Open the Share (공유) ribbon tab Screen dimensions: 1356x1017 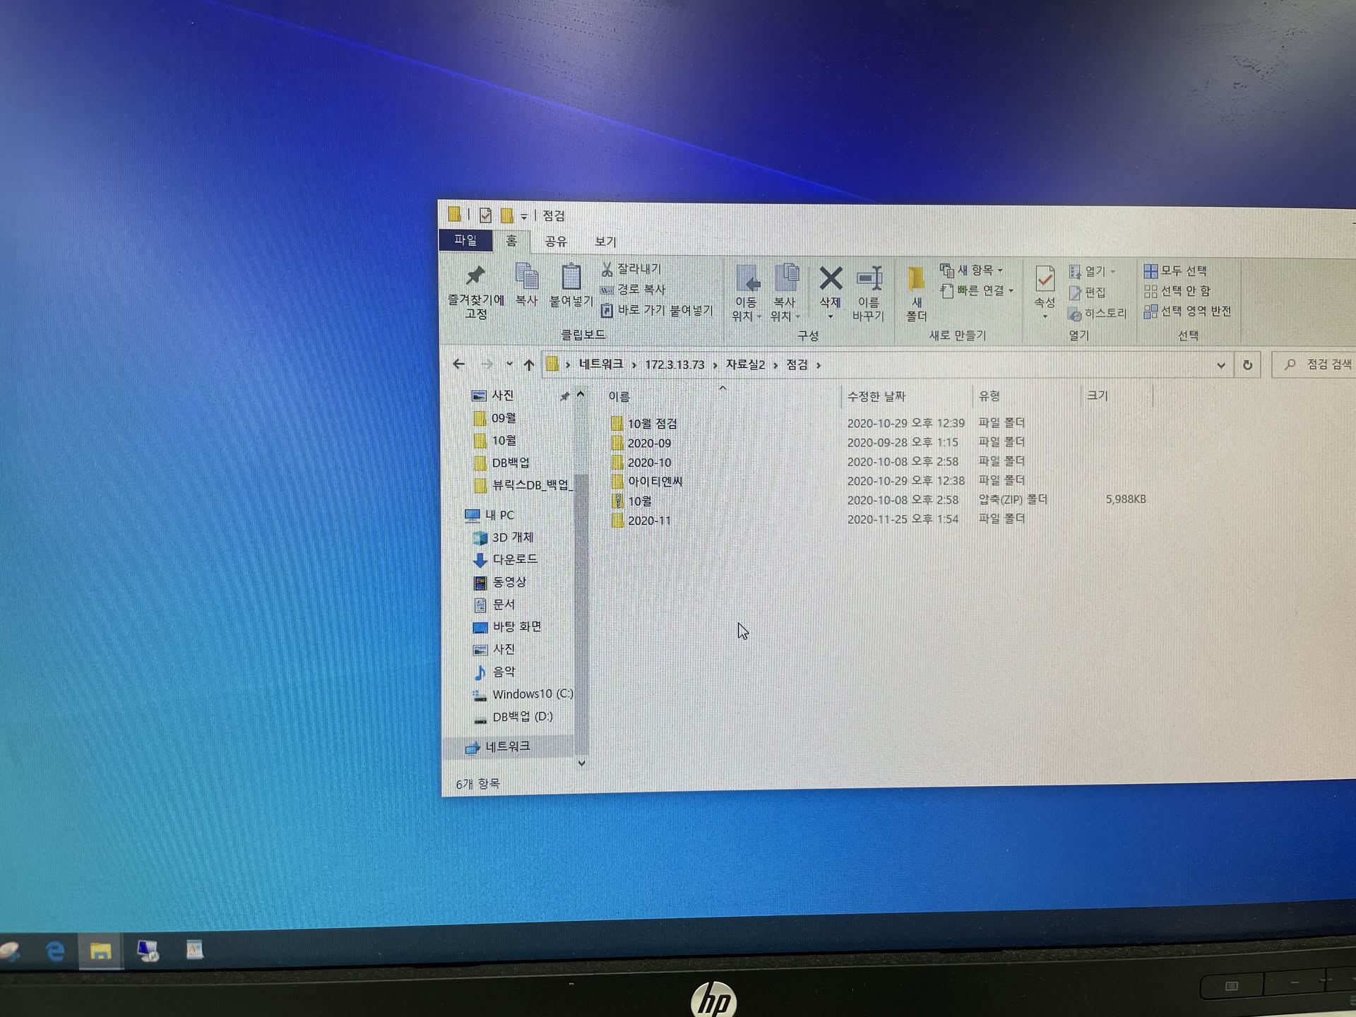555,242
